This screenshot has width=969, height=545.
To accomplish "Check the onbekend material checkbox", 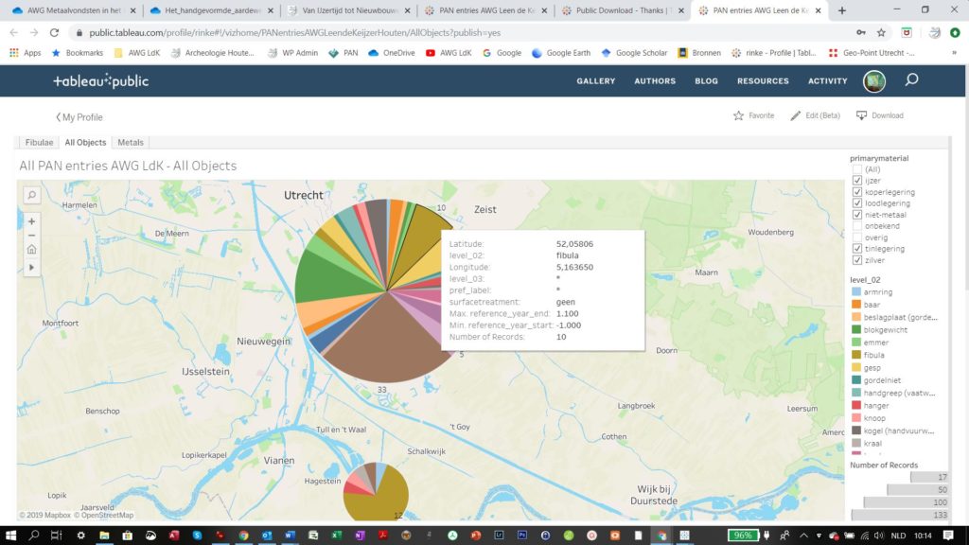I will 857,226.
